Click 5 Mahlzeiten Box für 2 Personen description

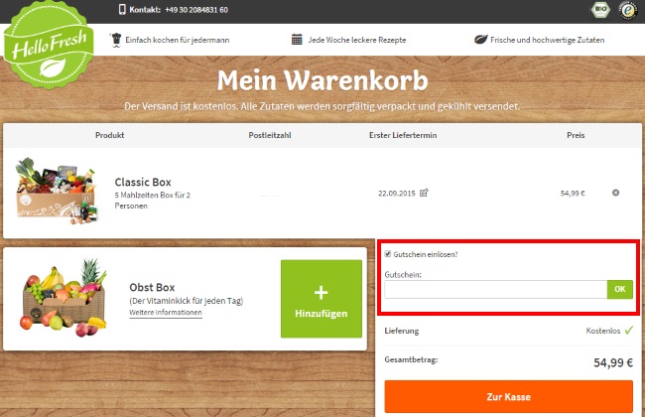tap(153, 201)
